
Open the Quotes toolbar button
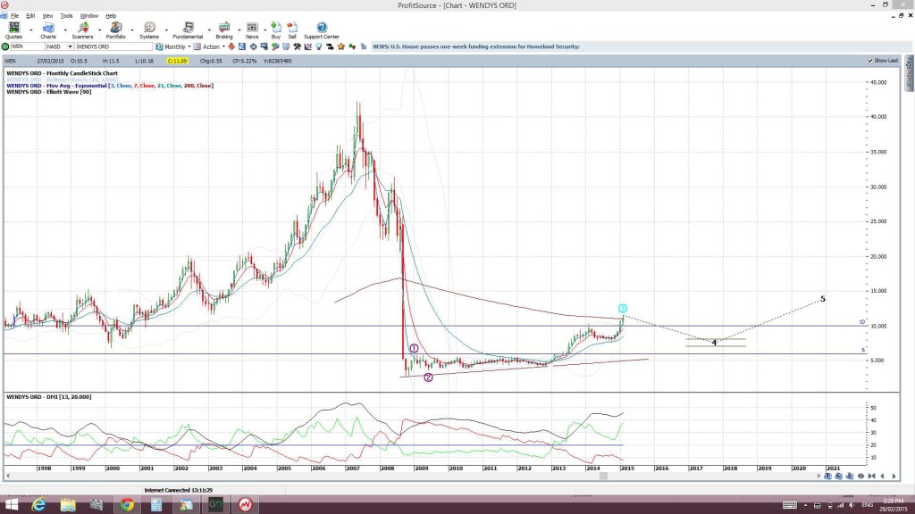click(x=13, y=30)
